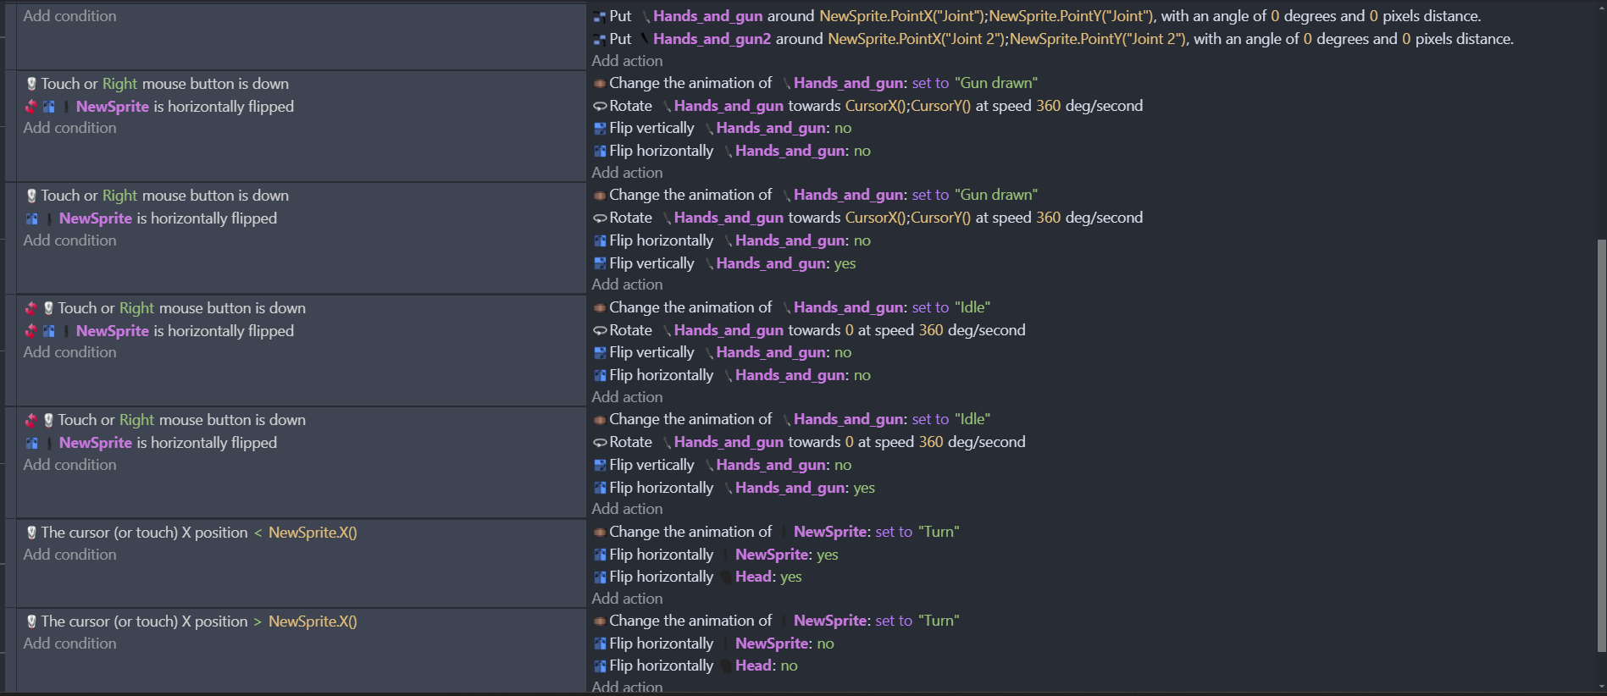The image size is (1607, 696).
Task: Click flip icon of 'Flip horizontally Hands_and_gun: yes'
Action: pos(600,488)
